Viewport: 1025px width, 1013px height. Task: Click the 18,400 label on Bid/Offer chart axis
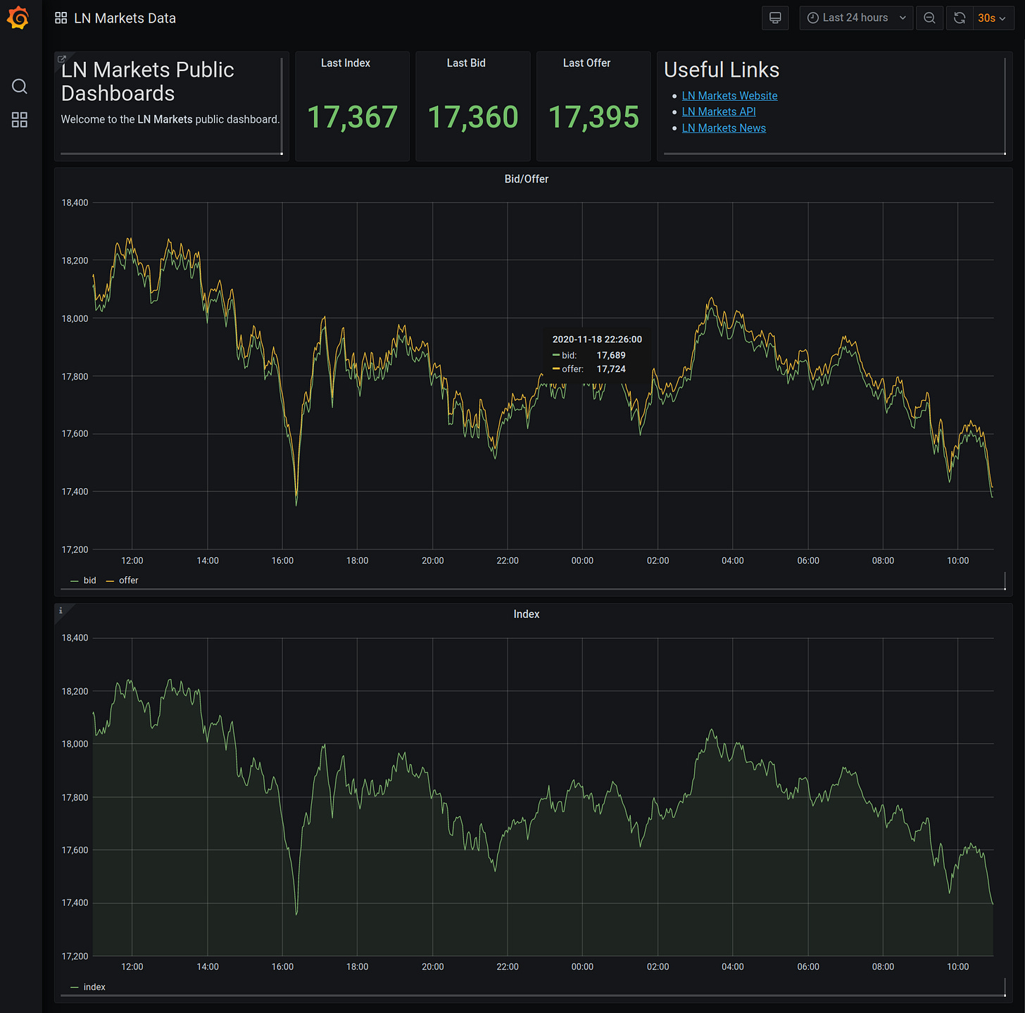(x=75, y=203)
